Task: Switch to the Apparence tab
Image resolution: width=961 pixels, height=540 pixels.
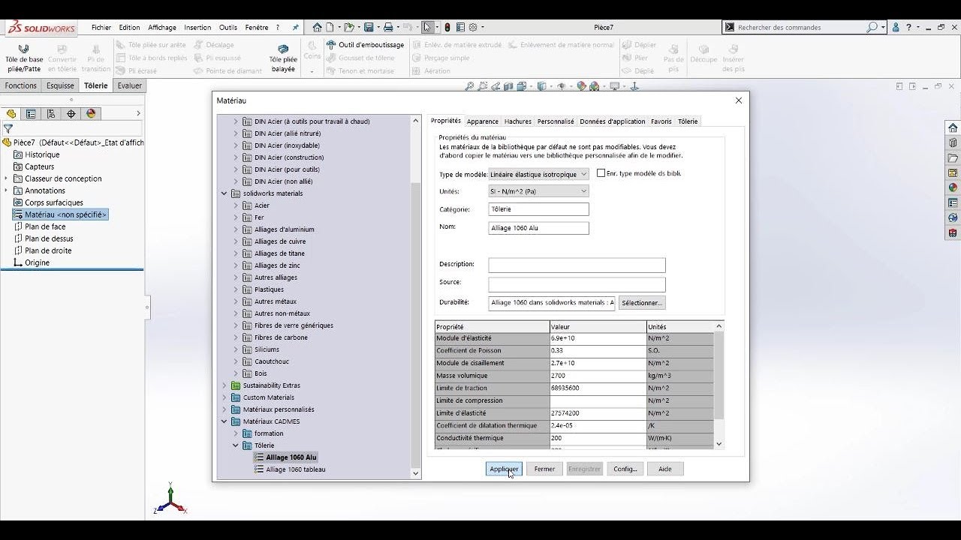Action: (x=483, y=121)
